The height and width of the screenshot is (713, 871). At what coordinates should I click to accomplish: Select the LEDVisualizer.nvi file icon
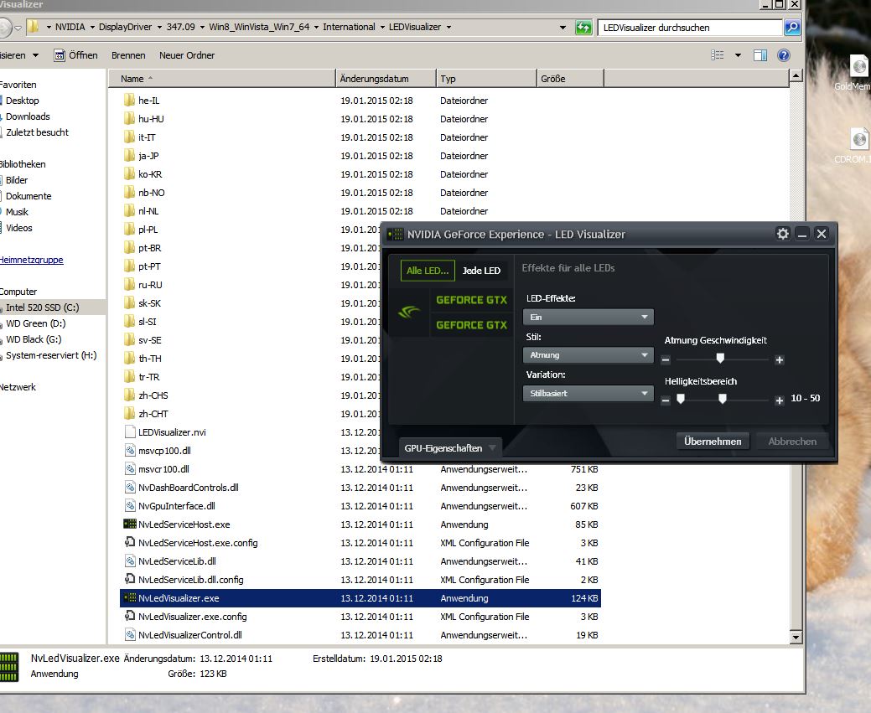130,431
